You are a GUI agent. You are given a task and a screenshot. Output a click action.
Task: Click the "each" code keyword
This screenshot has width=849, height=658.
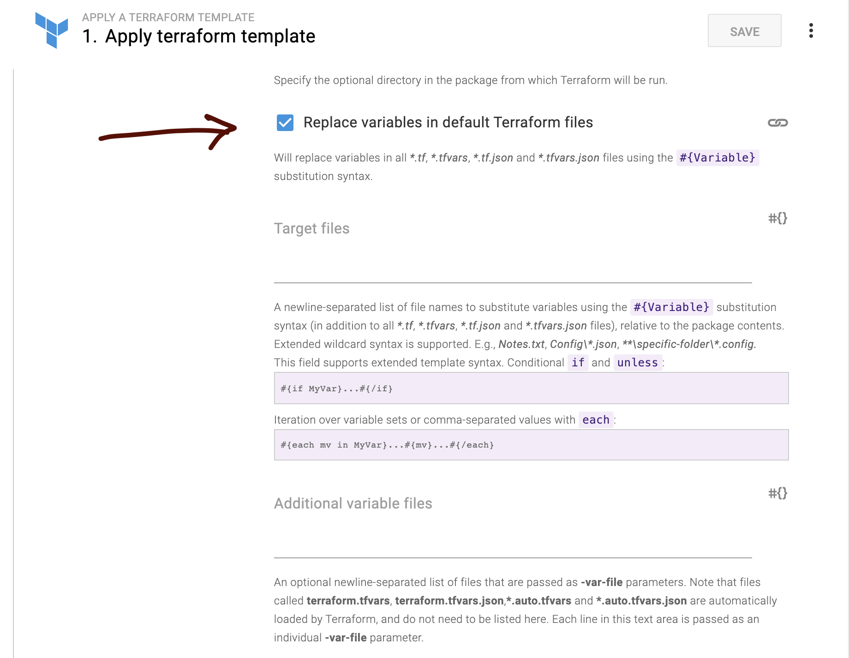pyautogui.click(x=596, y=420)
